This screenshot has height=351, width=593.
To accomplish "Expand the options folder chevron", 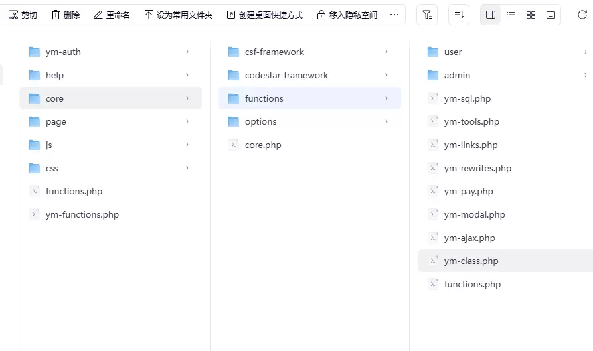I will 386,121.
